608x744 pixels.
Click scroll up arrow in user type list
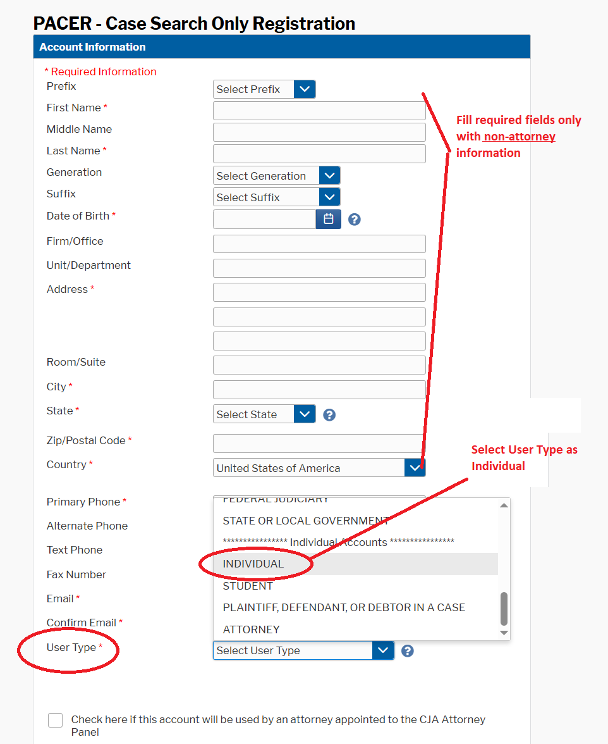(x=504, y=505)
